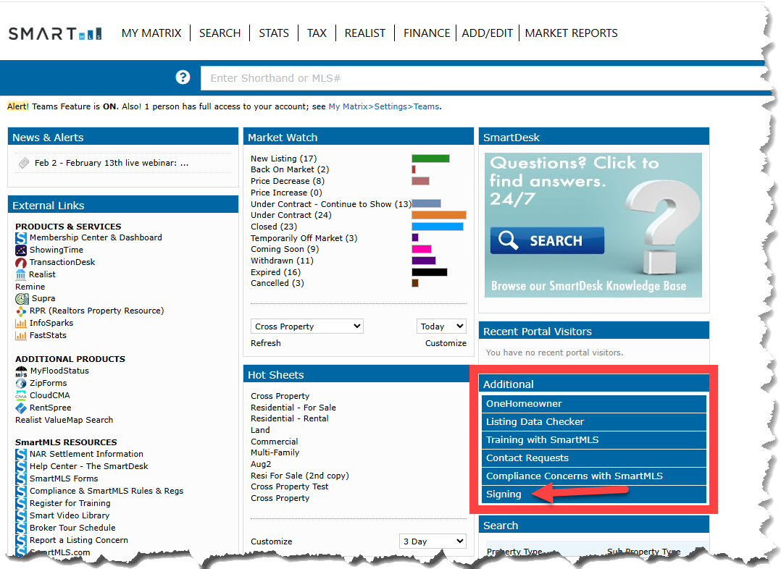781x569 pixels.
Task: Click the green New Listing bar
Action: tap(430, 159)
